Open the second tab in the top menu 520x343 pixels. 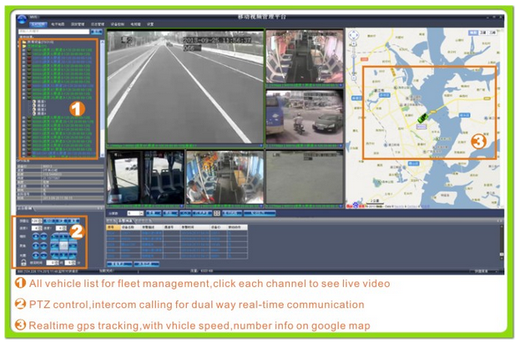[x=57, y=25]
